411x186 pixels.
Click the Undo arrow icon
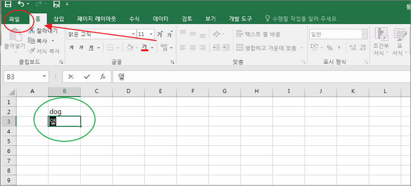[x=22, y=4]
